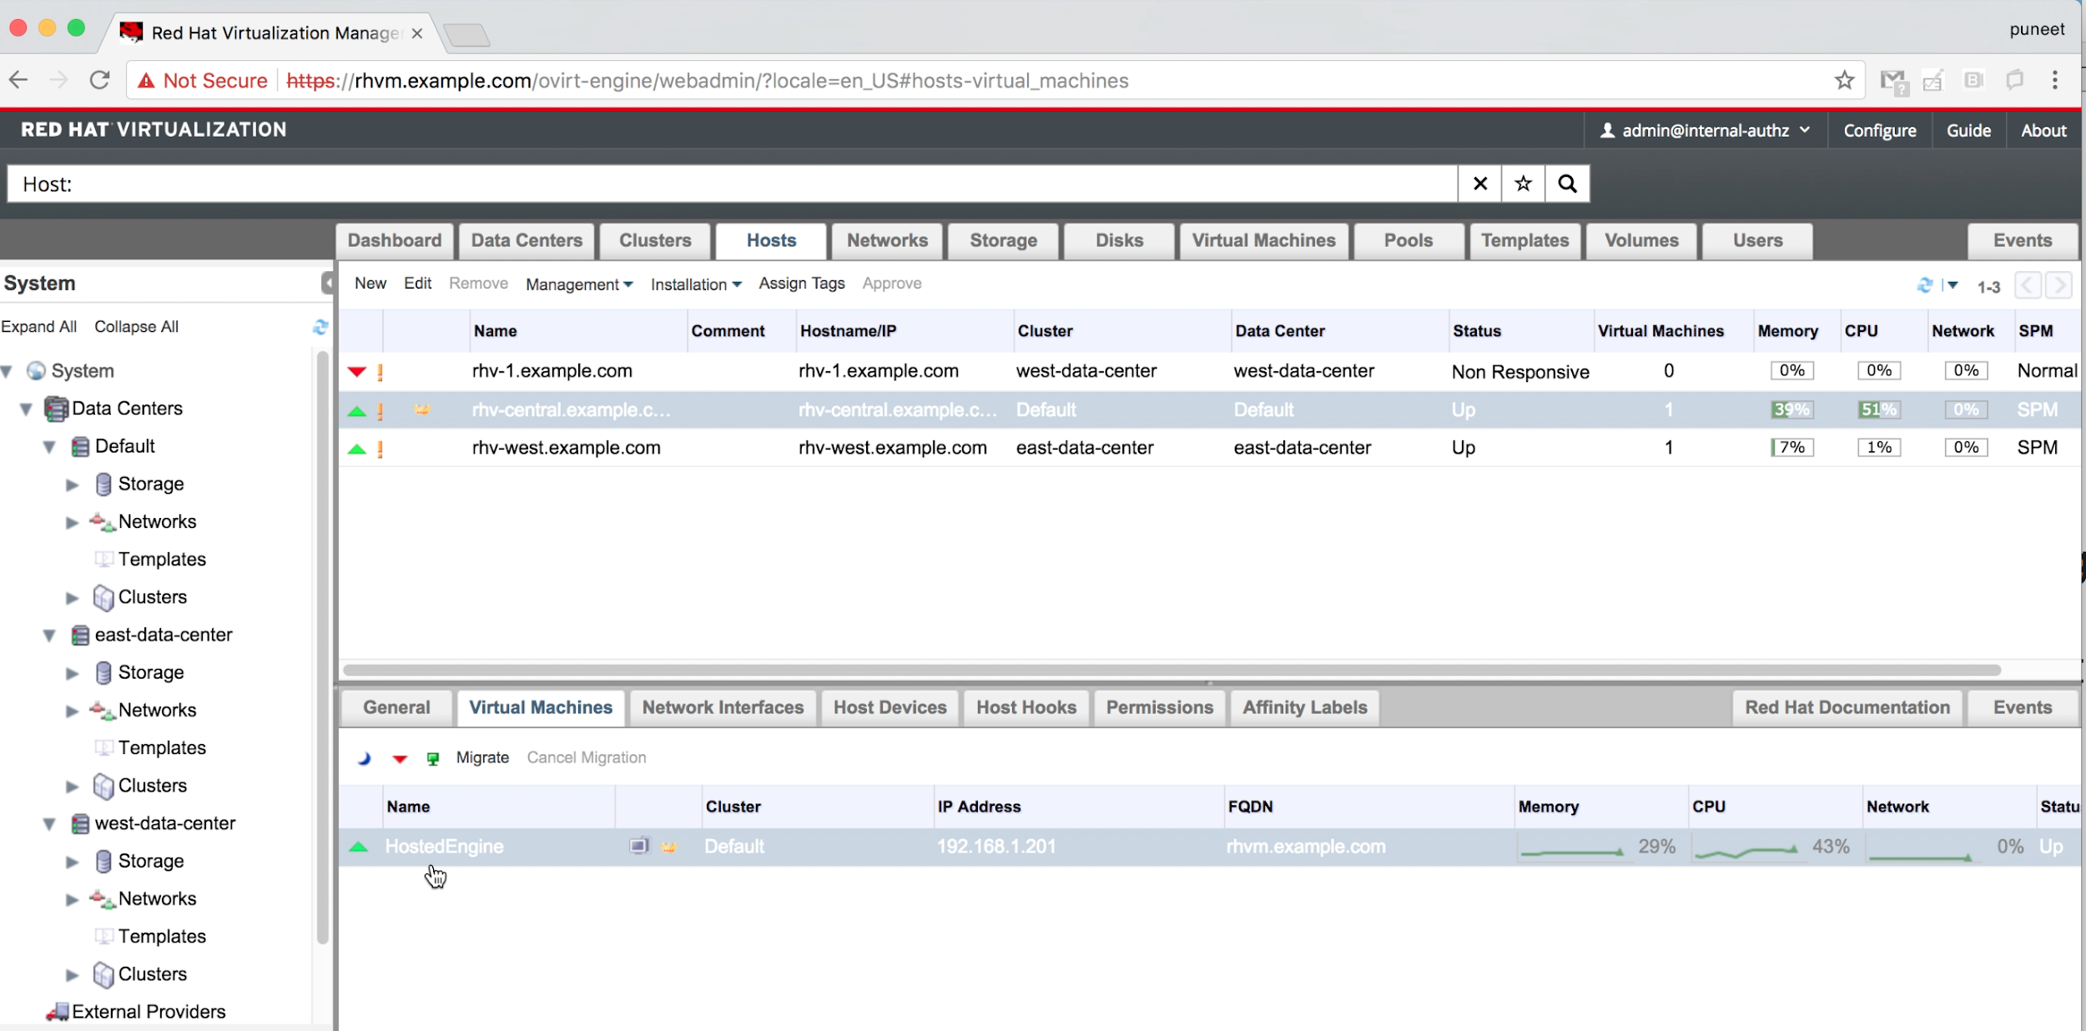Open the Installation dropdown menu
The height and width of the screenshot is (1031, 2086).
tap(696, 284)
